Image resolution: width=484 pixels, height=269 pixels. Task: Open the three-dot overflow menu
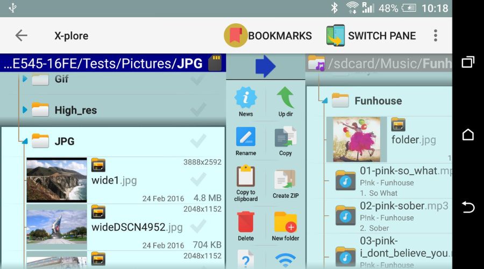click(x=436, y=36)
